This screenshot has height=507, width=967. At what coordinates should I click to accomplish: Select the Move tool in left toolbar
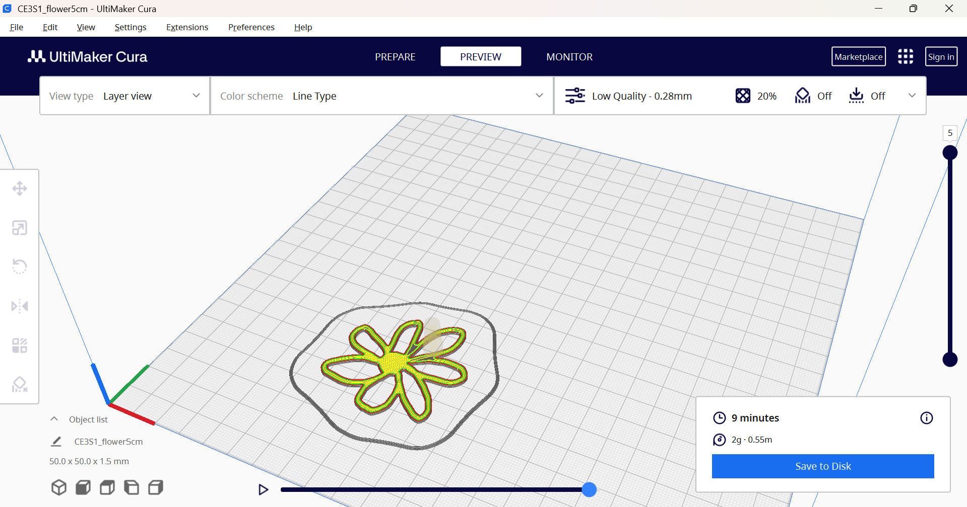pos(20,189)
